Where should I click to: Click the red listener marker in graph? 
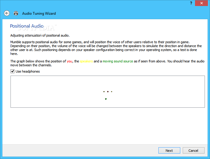click(x=108, y=91)
